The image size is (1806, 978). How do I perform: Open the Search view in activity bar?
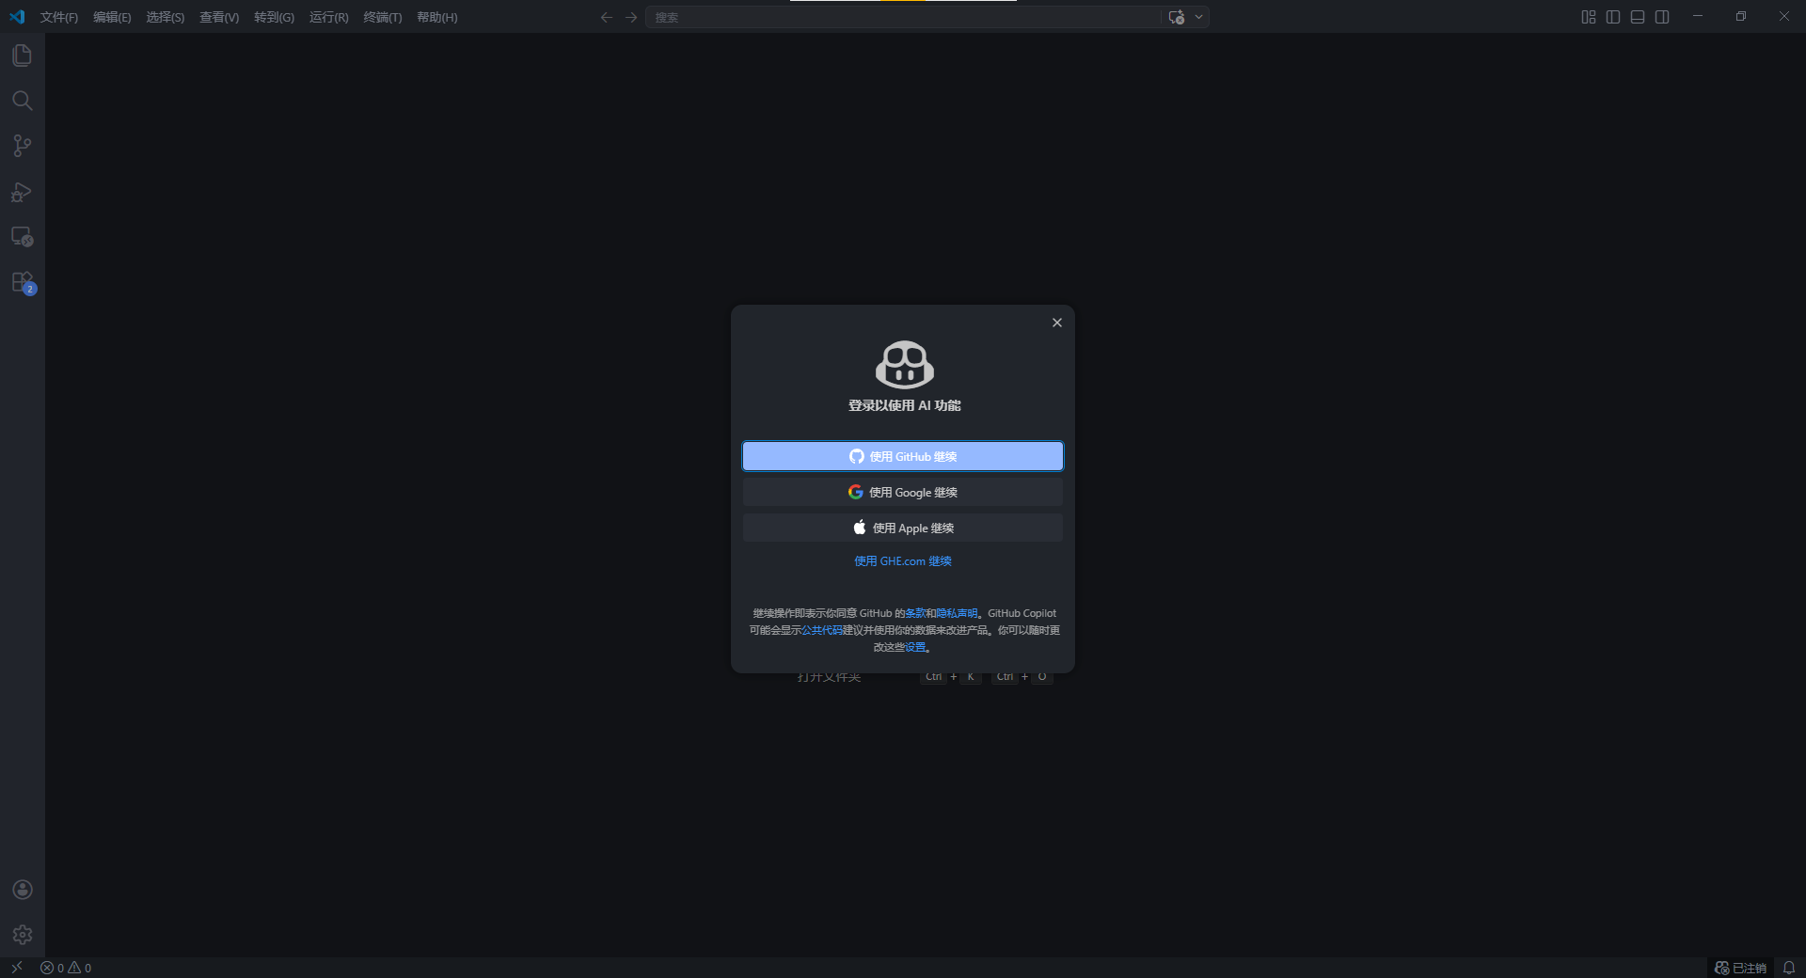[x=23, y=101]
